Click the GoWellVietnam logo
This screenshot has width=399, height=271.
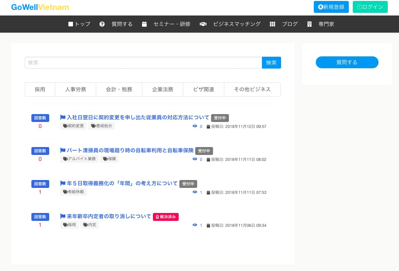pos(40,7)
